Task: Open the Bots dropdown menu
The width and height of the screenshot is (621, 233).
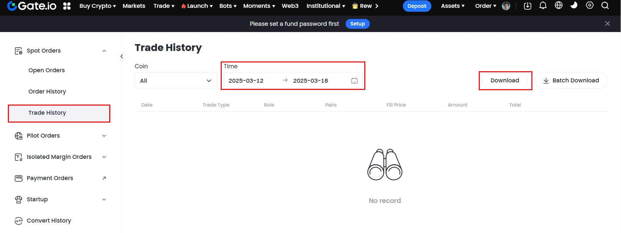Action: coord(228,6)
